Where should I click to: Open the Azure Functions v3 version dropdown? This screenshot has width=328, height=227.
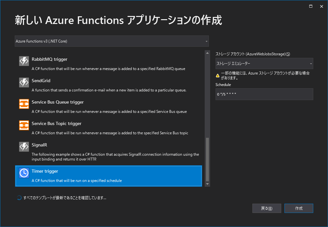tap(112, 41)
